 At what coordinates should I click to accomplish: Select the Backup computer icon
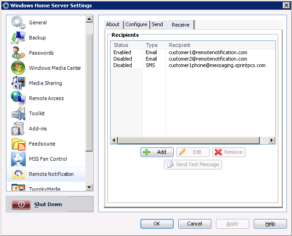click(x=18, y=38)
